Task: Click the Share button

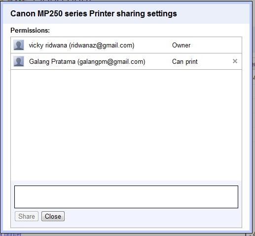Action: tap(27, 216)
